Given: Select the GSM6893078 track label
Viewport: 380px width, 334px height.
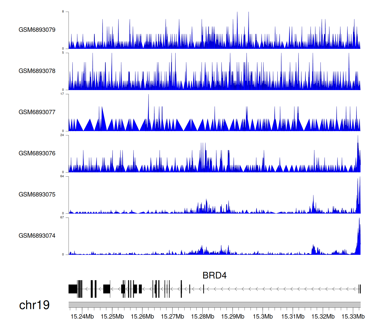Looking at the screenshot, I should (37, 71).
